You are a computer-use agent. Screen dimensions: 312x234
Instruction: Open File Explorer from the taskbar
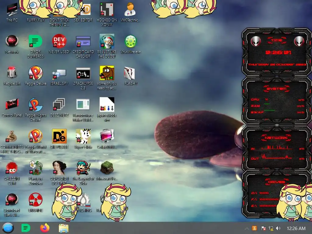coord(64,228)
